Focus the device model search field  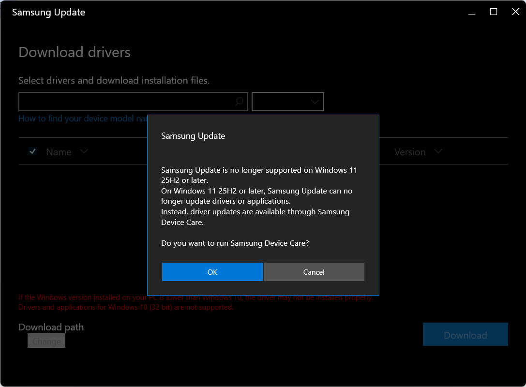[x=133, y=101]
